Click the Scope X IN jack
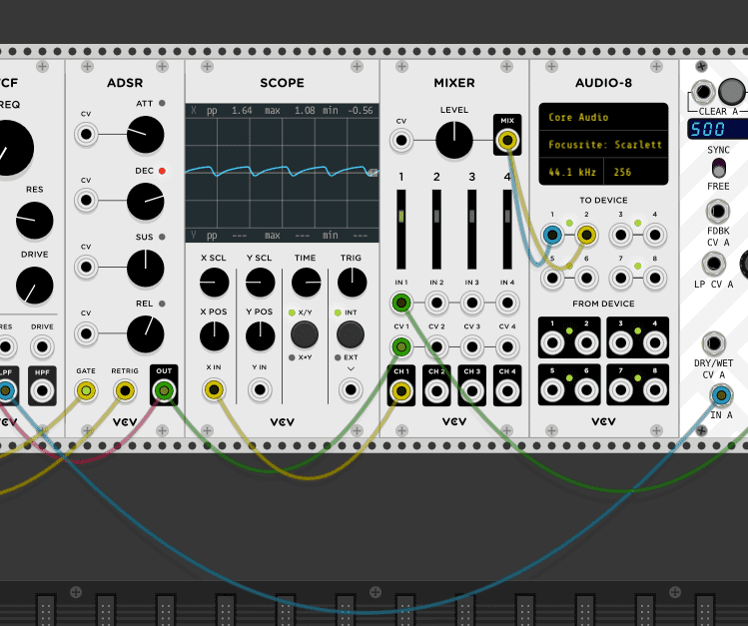Screen dimensions: 748x626 tap(214, 390)
